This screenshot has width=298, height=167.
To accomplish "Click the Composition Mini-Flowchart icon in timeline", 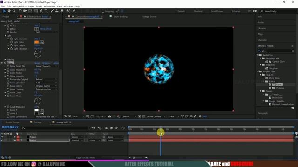I will point(93,128).
